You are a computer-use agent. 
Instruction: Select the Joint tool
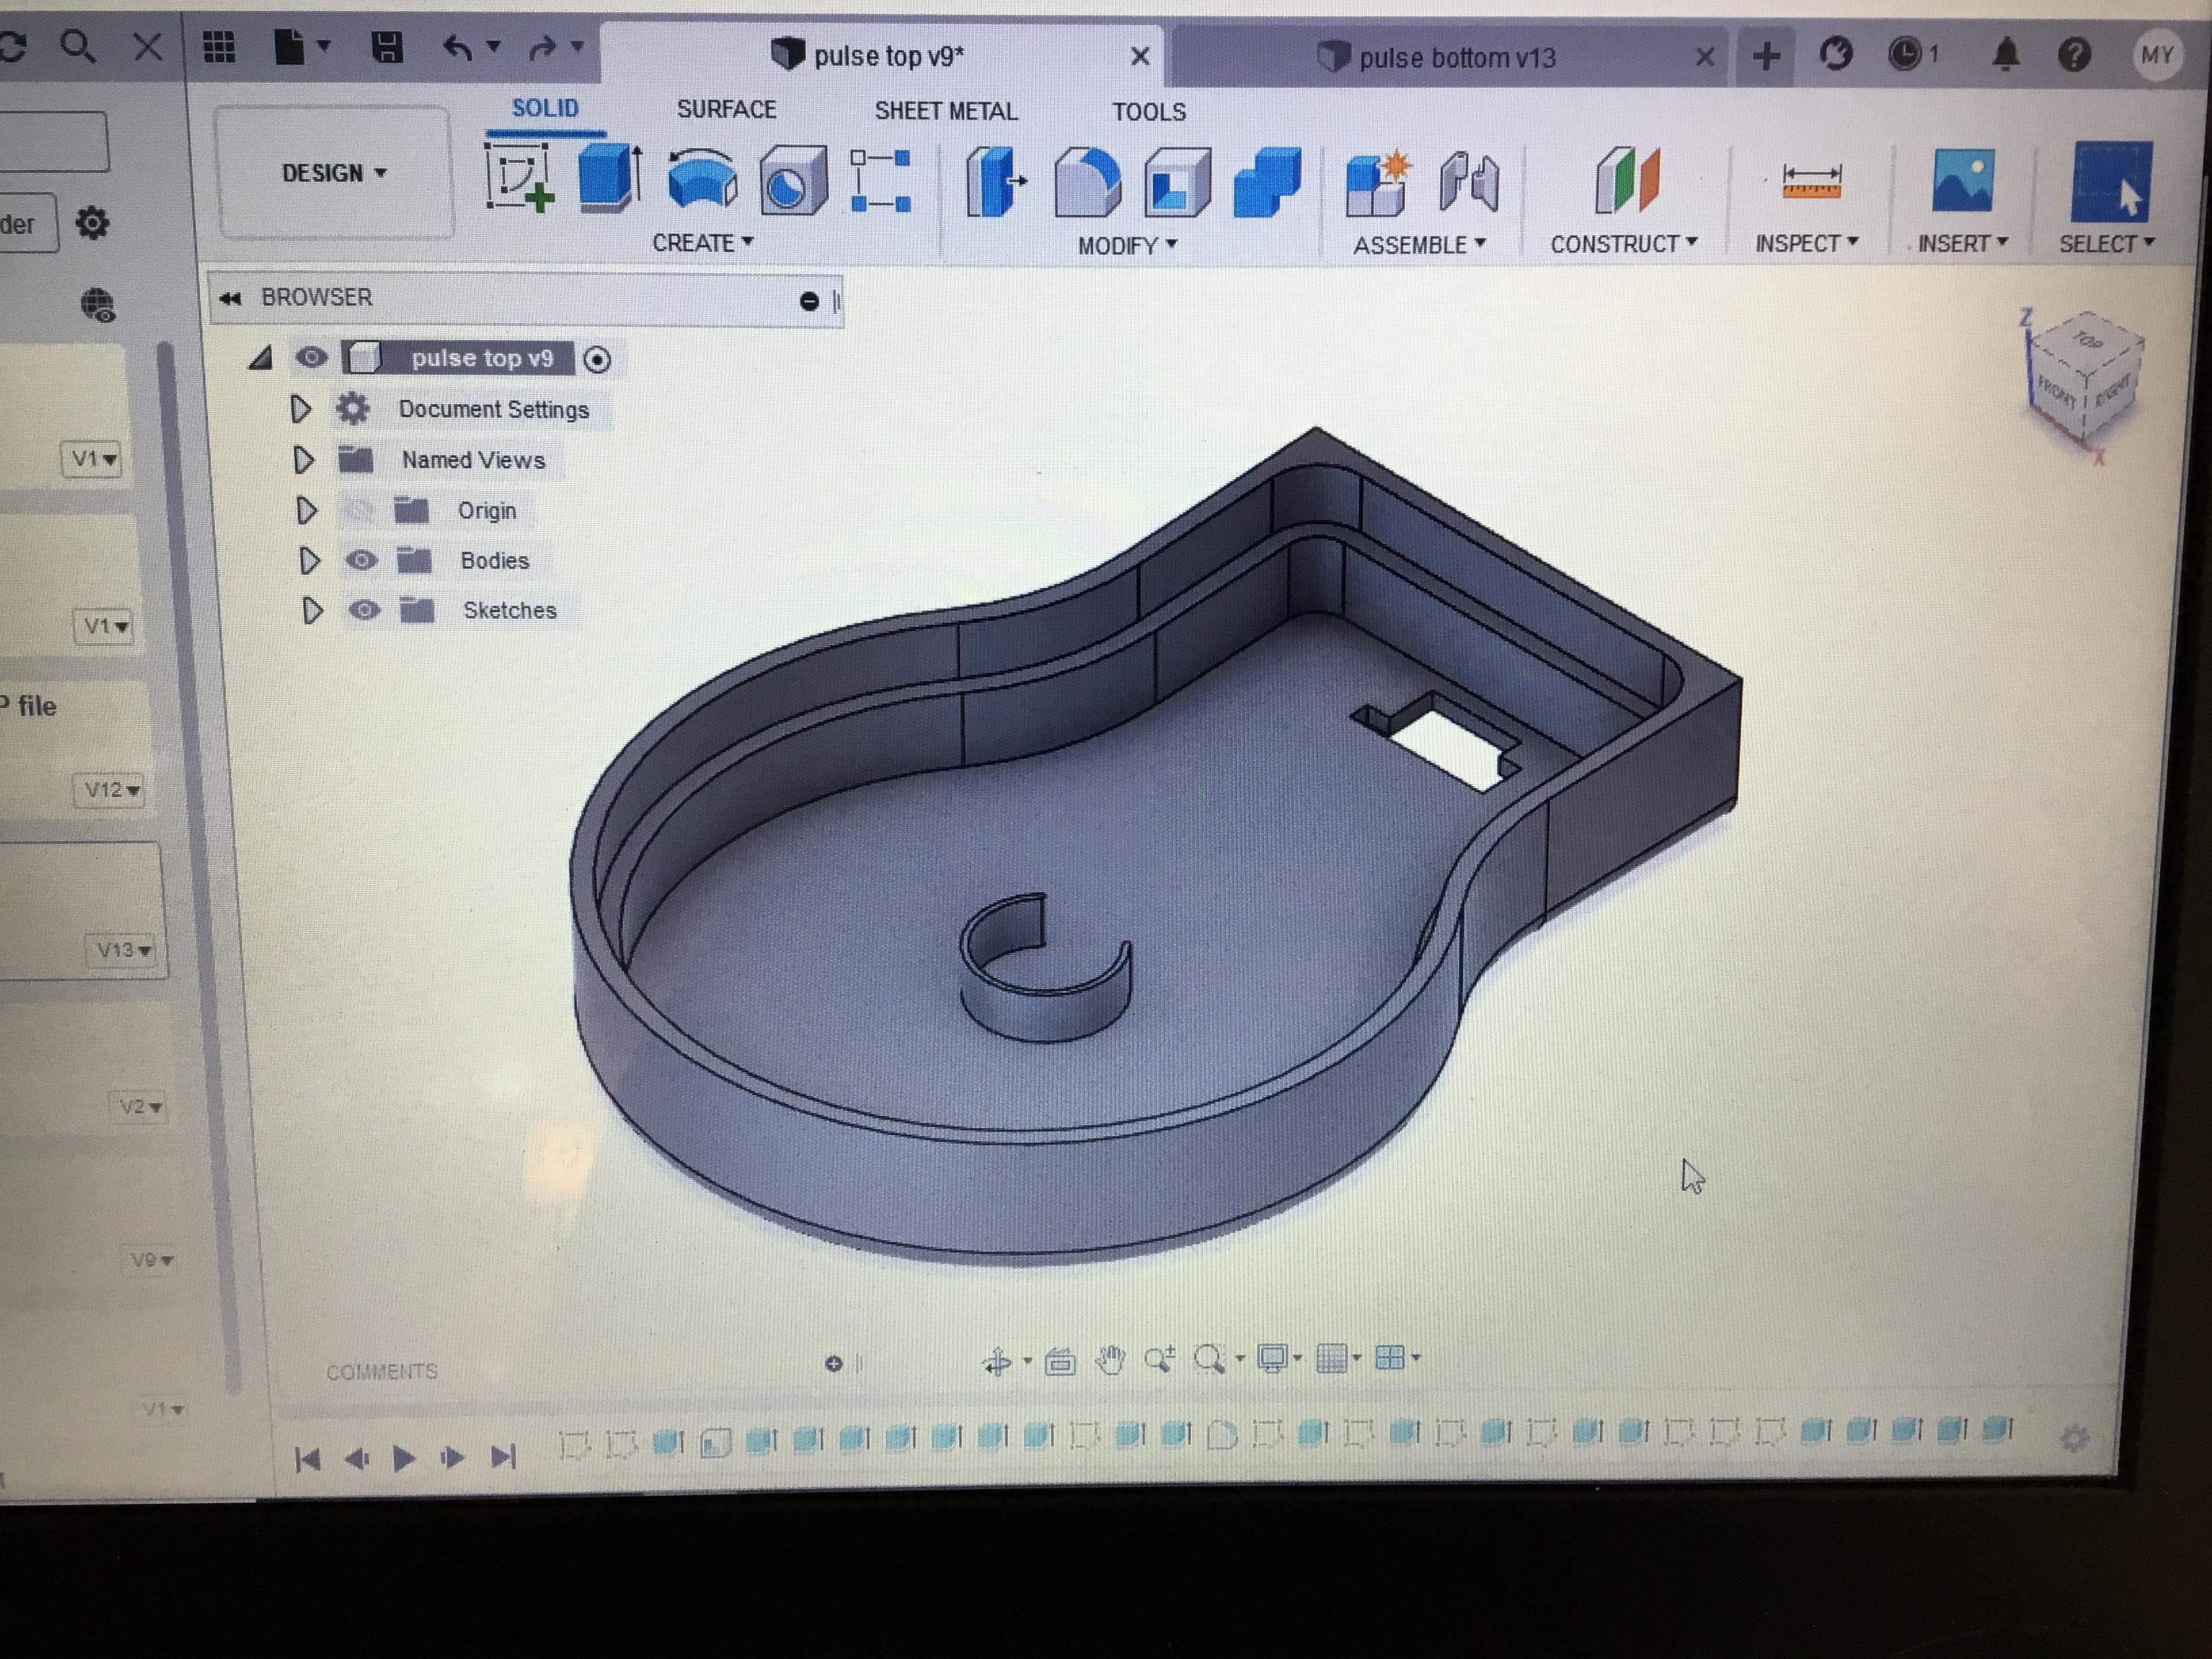point(1468,183)
